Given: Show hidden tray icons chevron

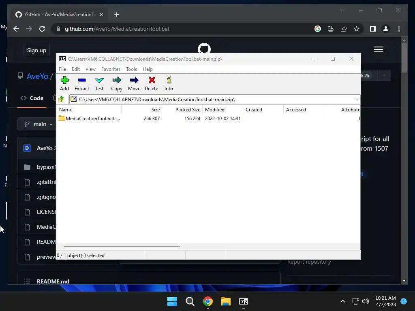Looking at the screenshot, I should (x=342, y=301).
